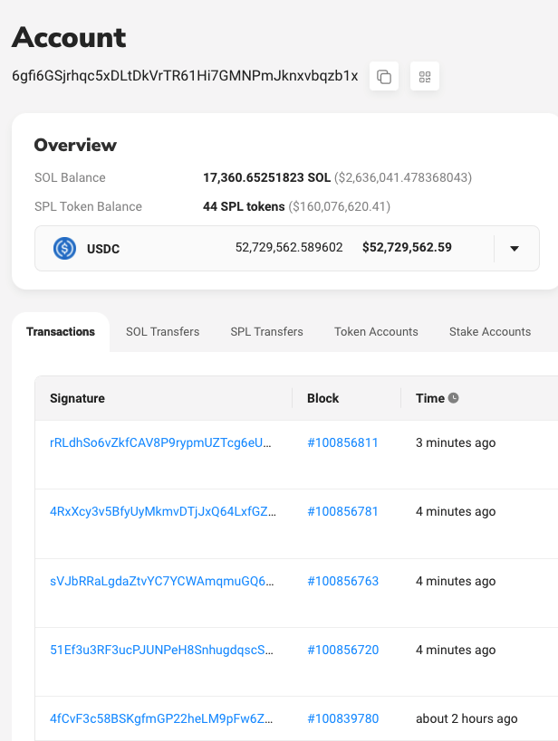Click the USDC token logo
The image size is (558, 741).
(64, 249)
